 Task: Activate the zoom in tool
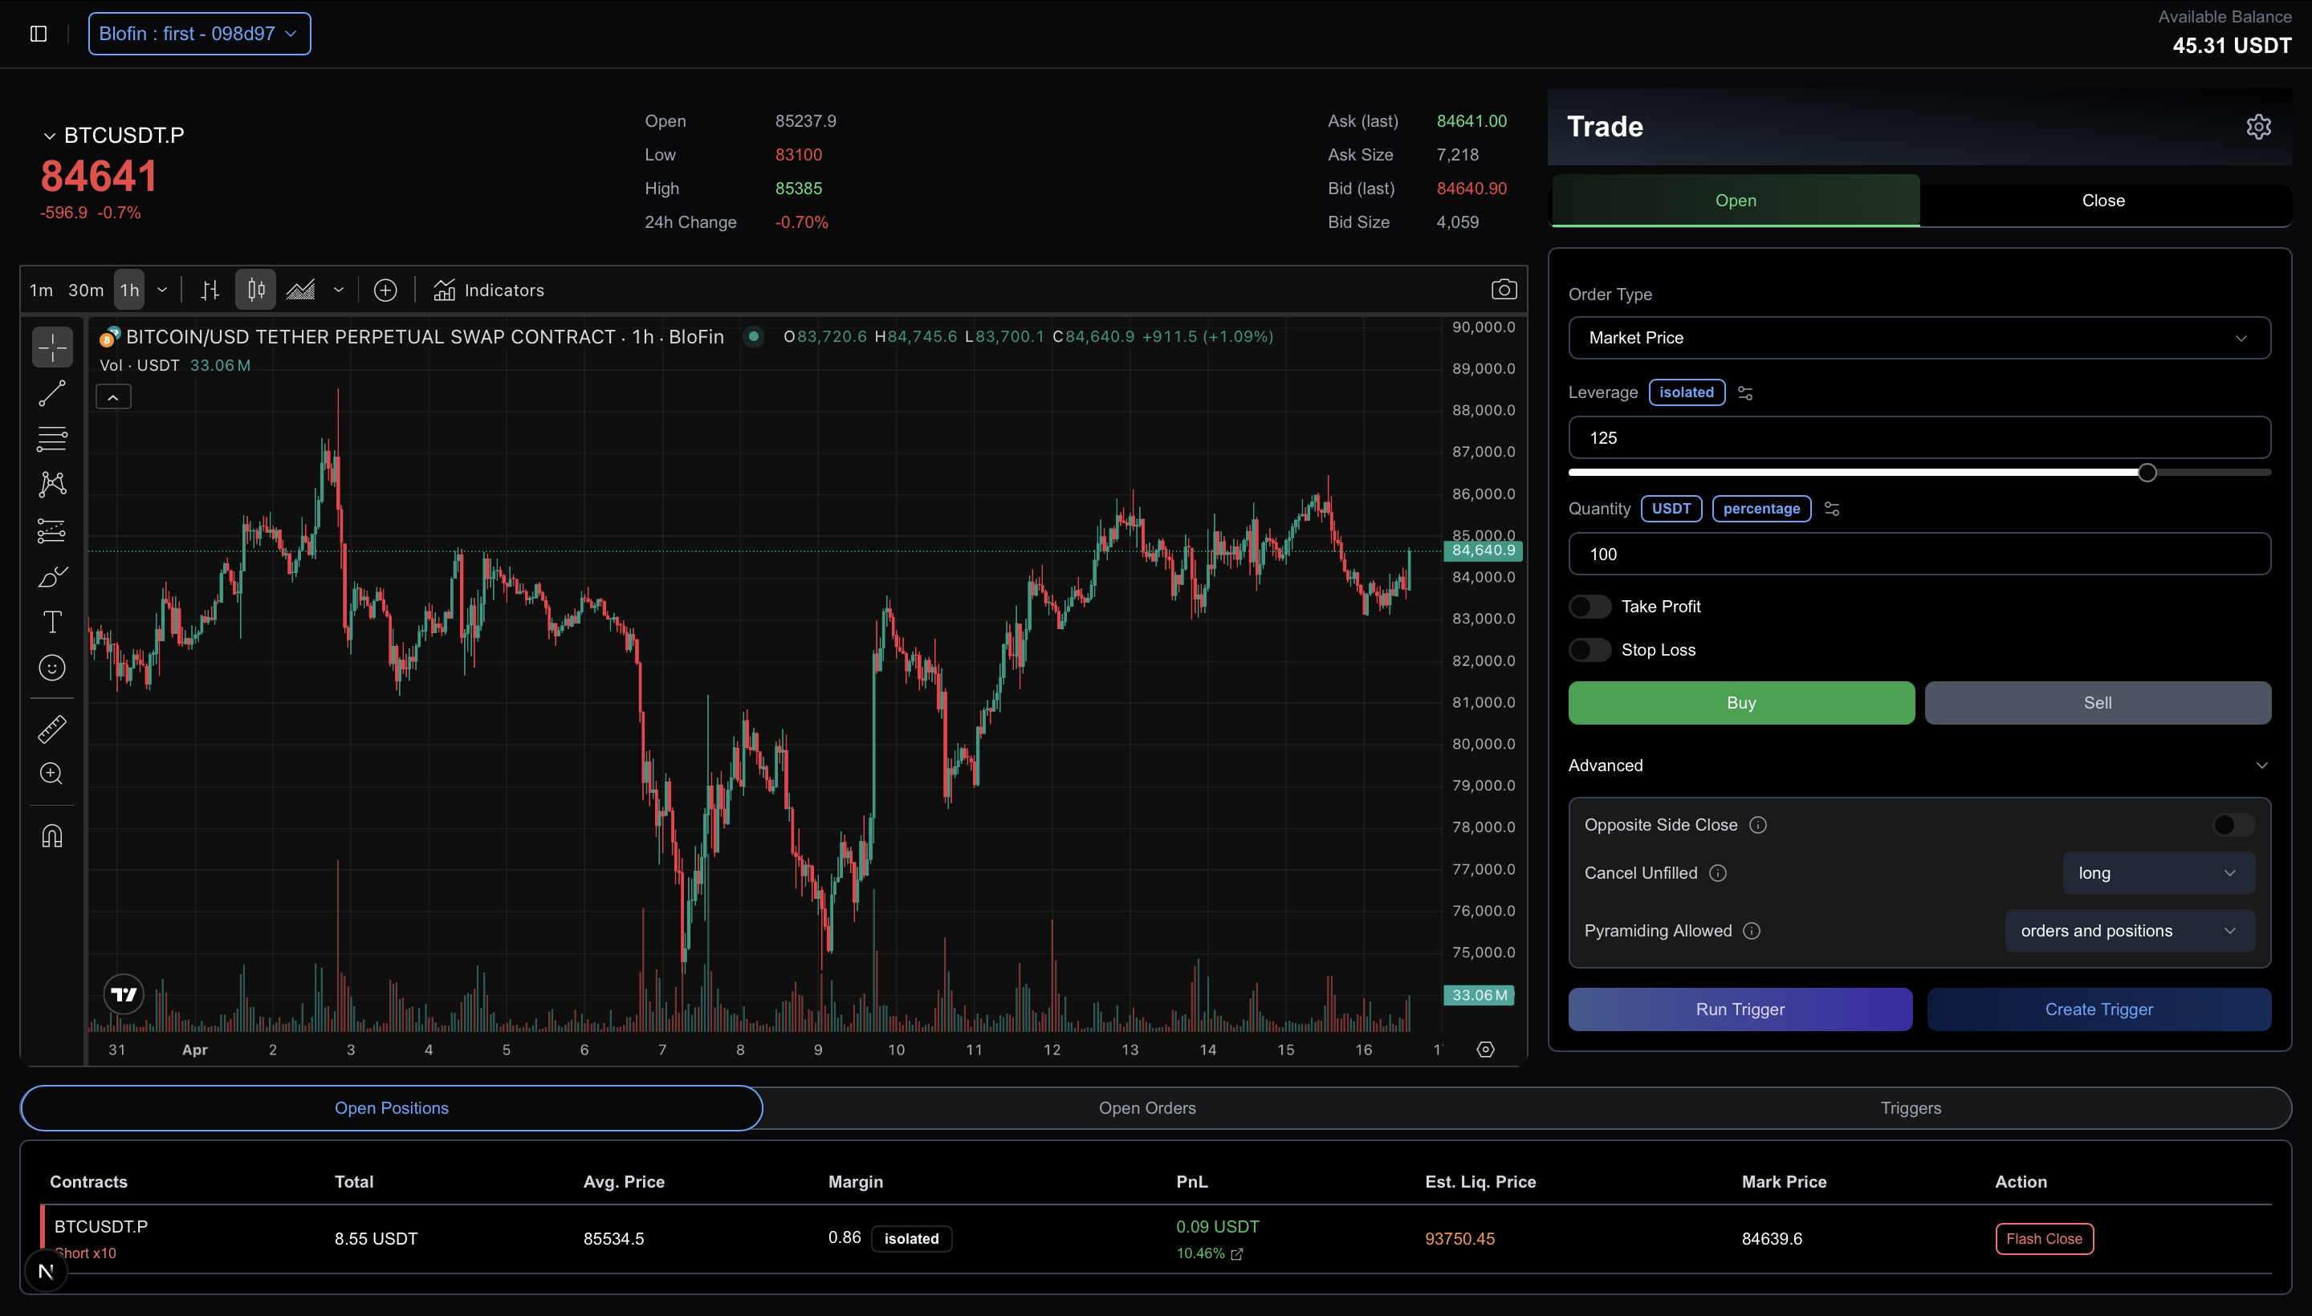point(52,774)
